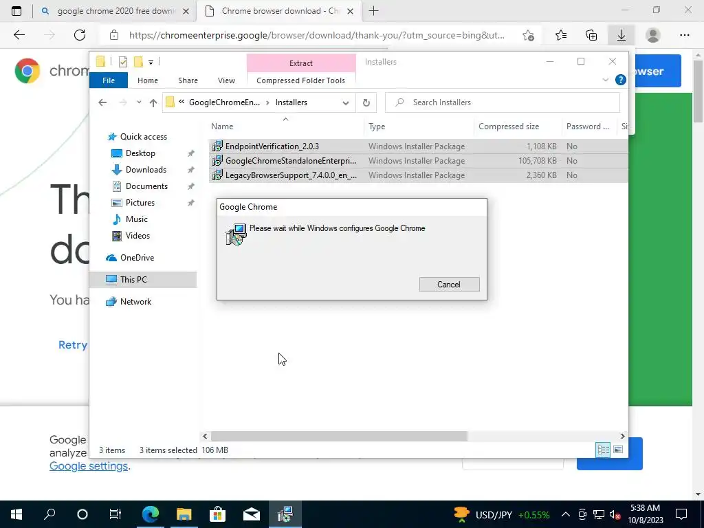Close the google chrome 2020 search tab

pyautogui.click(x=186, y=12)
